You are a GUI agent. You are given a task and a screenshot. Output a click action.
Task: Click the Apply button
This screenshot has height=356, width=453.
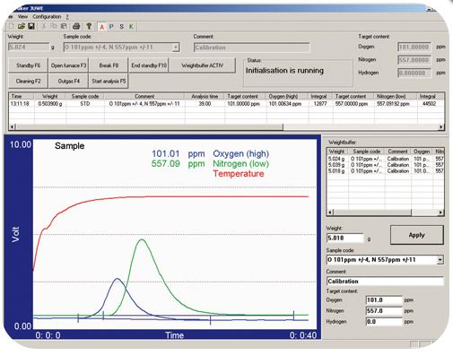[417, 235]
